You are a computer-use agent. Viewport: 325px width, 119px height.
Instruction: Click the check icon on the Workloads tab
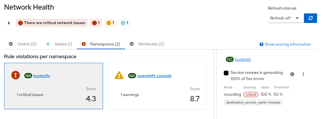point(132,44)
